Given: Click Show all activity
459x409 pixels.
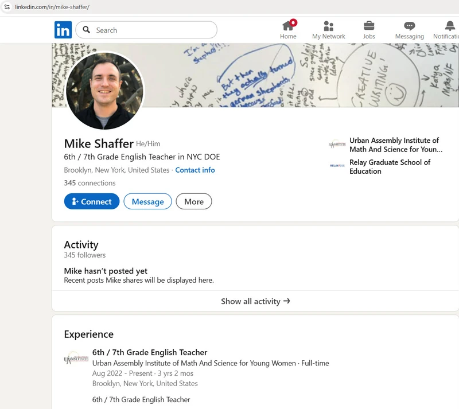Looking at the screenshot, I should pyautogui.click(x=255, y=301).
